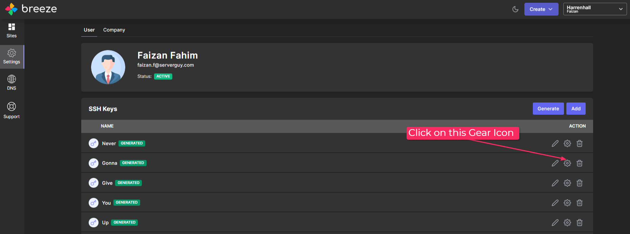This screenshot has width=630, height=234.
Task: Expand the Create dropdown
Action: coord(541,9)
